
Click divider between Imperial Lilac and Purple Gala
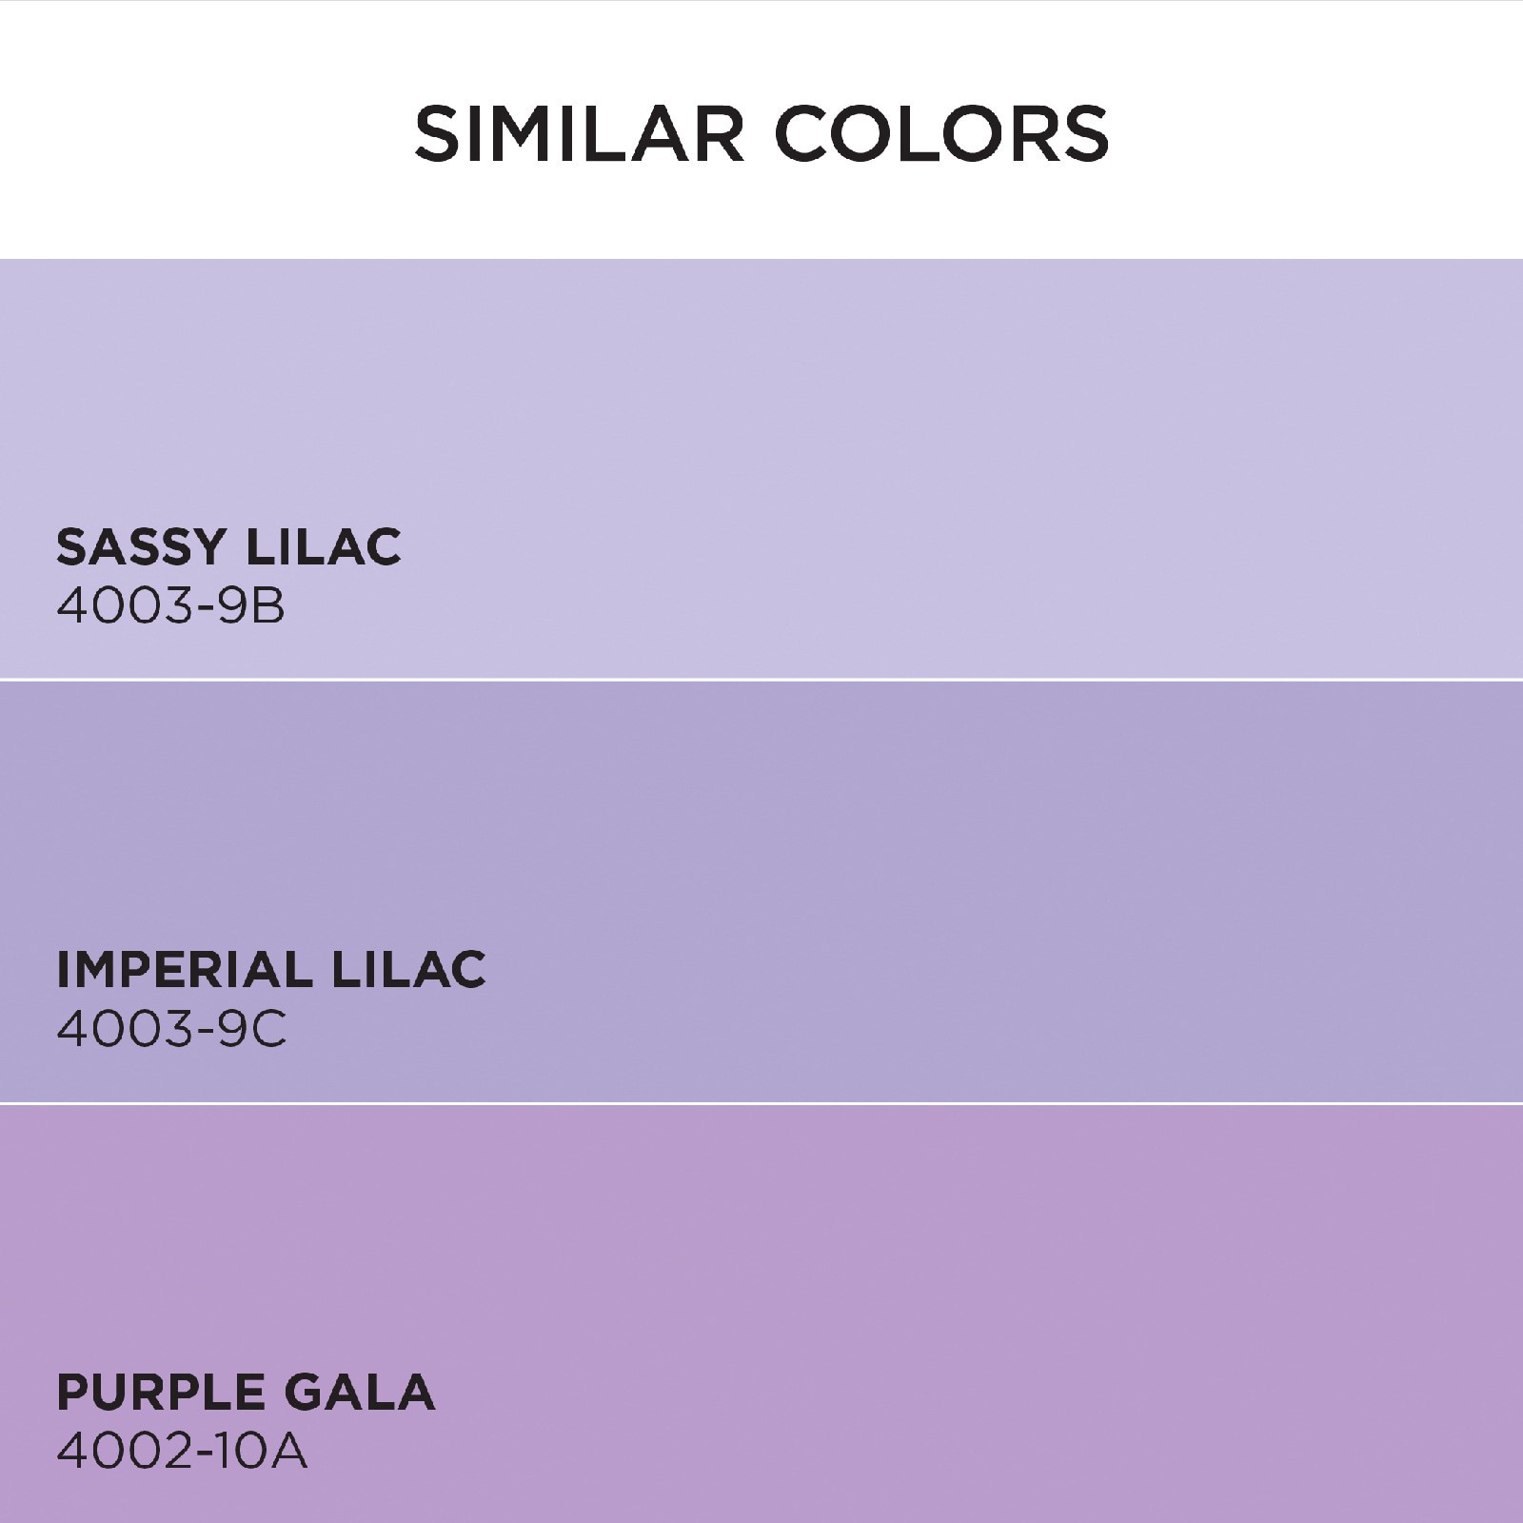tap(761, 1103)
